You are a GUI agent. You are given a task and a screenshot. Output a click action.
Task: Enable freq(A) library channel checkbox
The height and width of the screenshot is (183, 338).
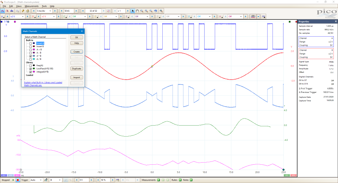30,65
